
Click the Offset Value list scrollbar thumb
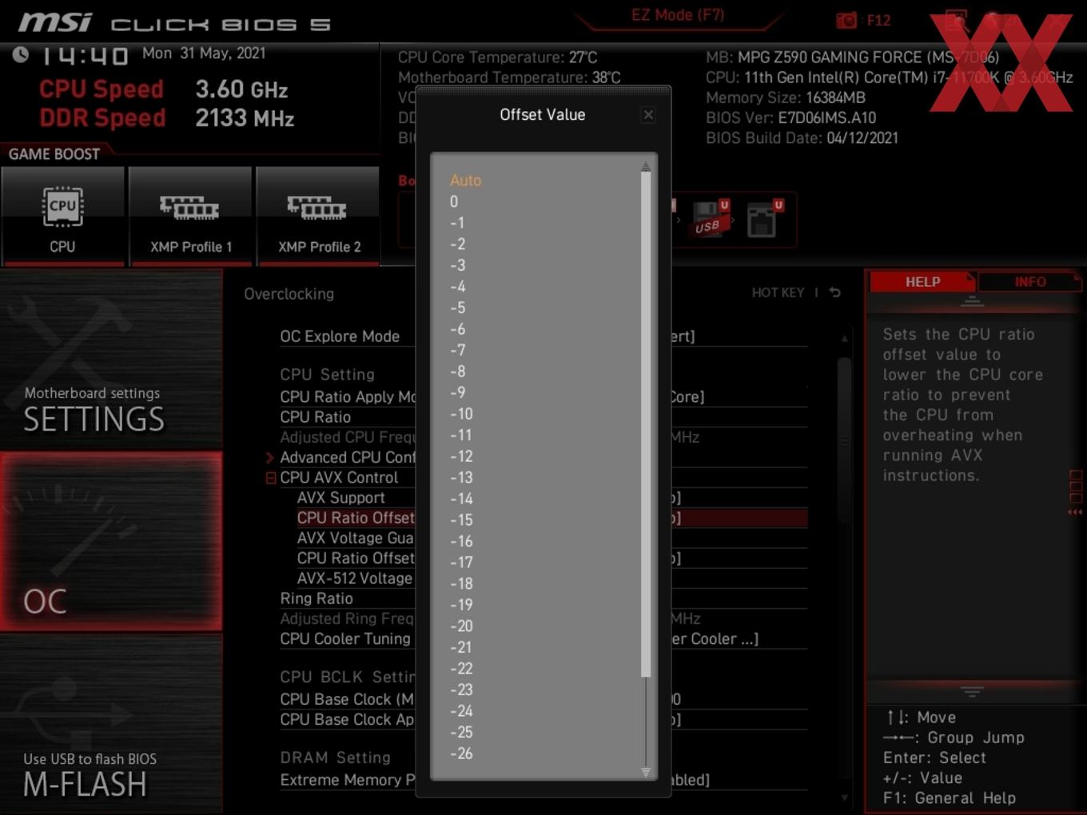[646, 425]
